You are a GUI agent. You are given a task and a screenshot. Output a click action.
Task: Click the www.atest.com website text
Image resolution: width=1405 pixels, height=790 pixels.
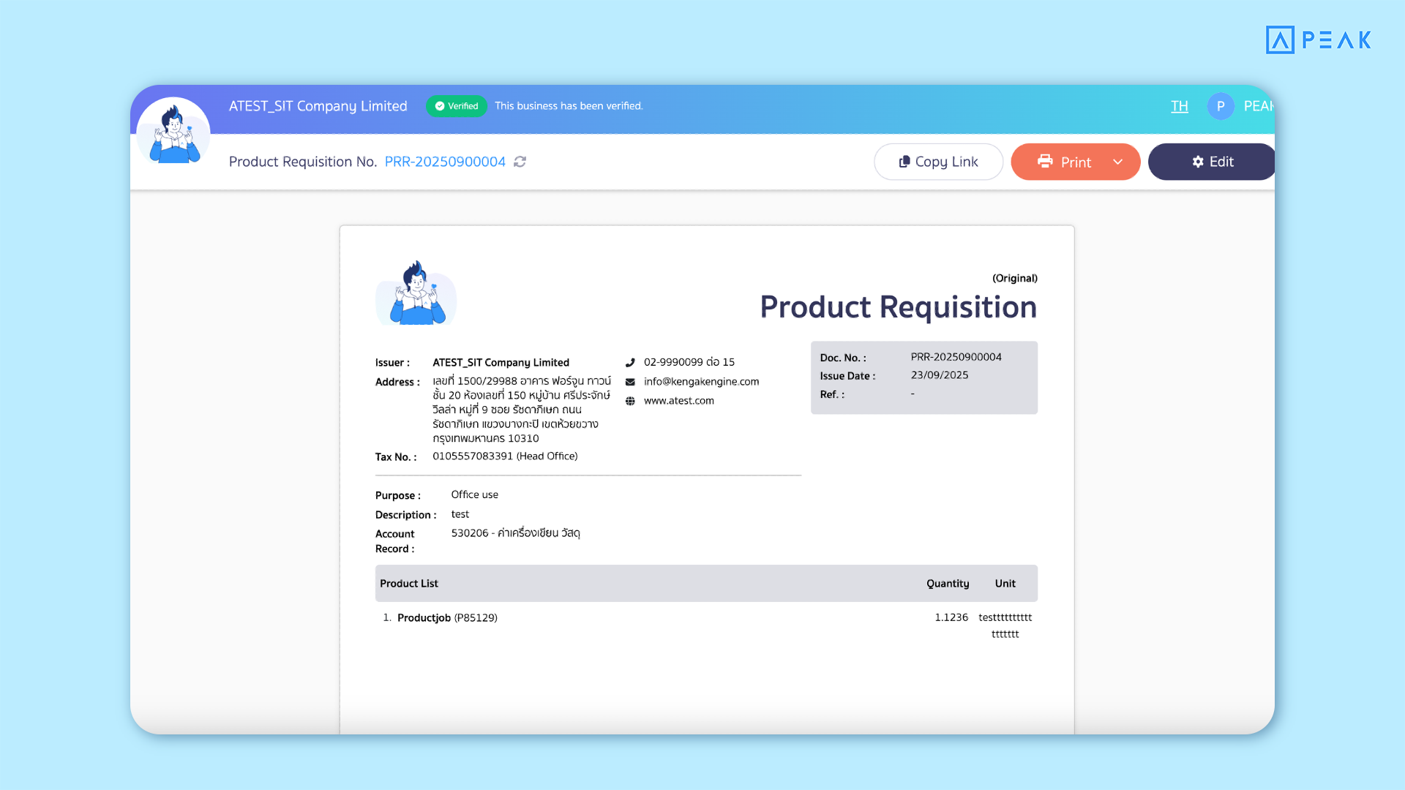678,401
